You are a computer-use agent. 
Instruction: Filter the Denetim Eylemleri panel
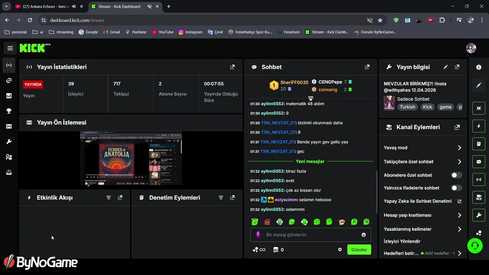pos(221,197)
